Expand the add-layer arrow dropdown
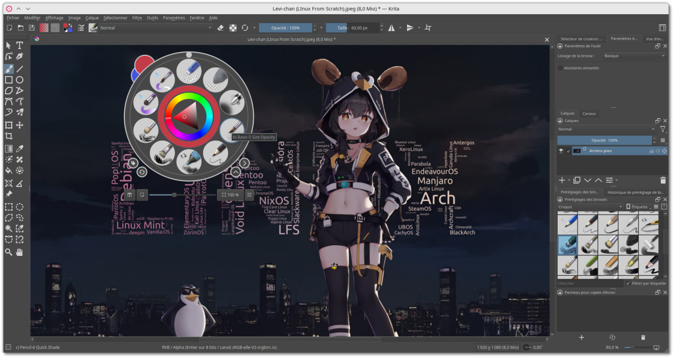Viewport: 674px width, 358px height. coord(569,181)
